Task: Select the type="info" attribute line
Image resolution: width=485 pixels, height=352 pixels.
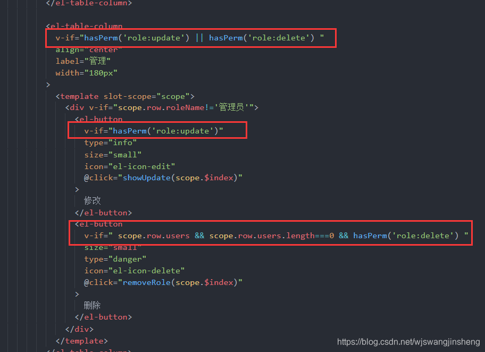Action: 111,143
